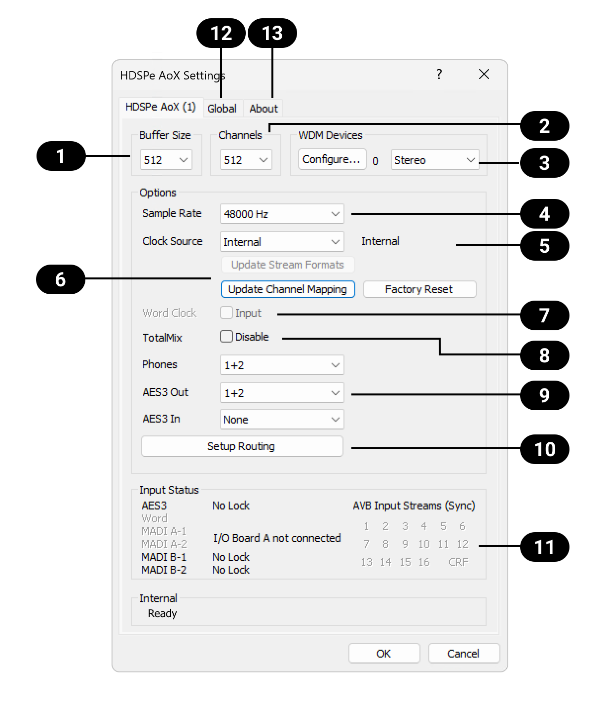This screenshot has height=702, width=606.
Task: Confirm settings with the OK button
Action: pos(384,654)
